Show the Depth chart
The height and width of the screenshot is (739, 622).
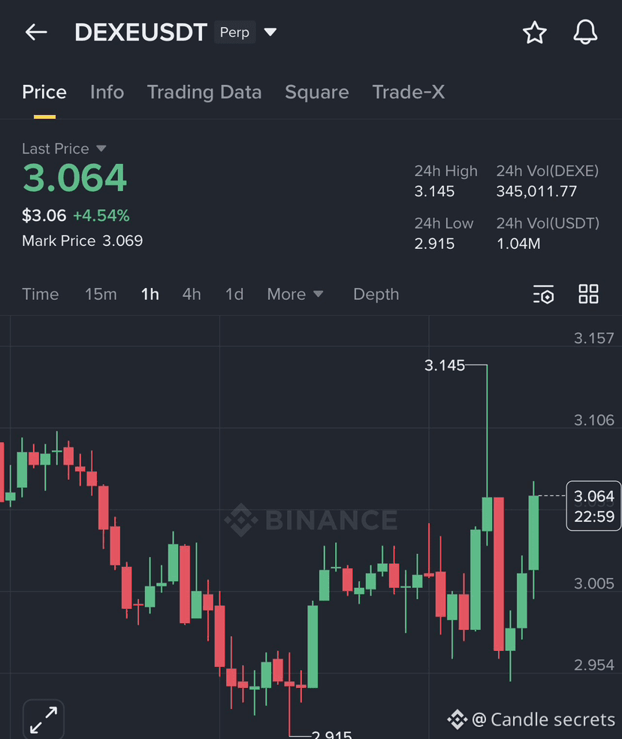(376, 294)
